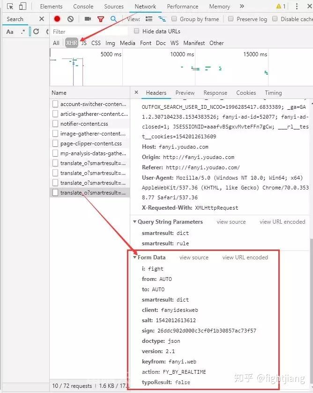The width and height of the screenshot is (313, 393).
Task: Open the warning count indicator
Action: pyautogui.click(x=281, y=6)
